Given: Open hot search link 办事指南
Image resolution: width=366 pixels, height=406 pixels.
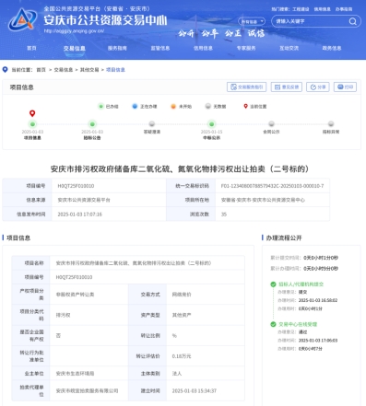Looking at the screenshot, I should 344,9.
